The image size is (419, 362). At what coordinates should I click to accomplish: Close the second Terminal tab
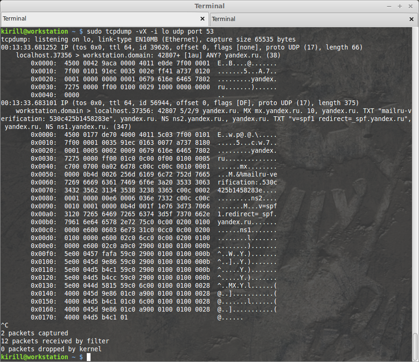[x=412, y=19]
